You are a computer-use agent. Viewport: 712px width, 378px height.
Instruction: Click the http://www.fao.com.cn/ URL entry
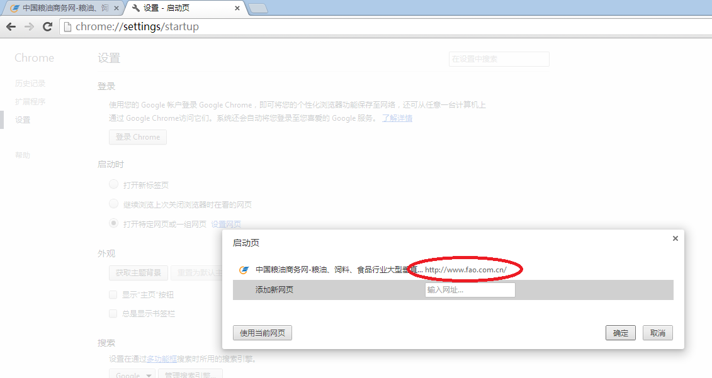[466, 270]
